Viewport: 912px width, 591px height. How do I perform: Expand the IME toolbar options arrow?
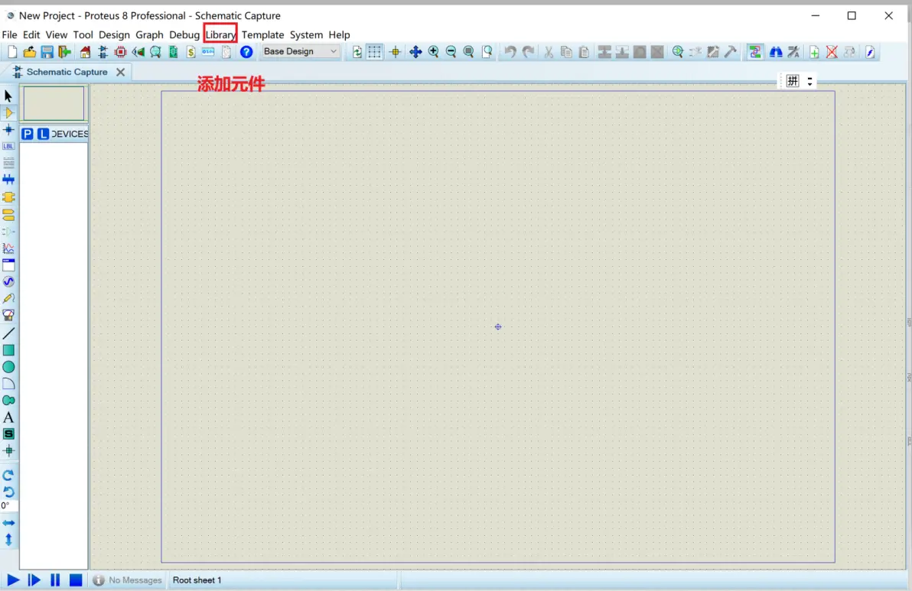(809, 82)
